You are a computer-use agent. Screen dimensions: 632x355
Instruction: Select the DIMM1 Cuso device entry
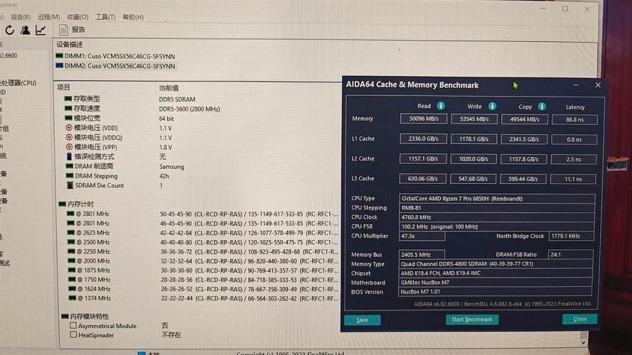pyautogui.click(x=121, y=55)
